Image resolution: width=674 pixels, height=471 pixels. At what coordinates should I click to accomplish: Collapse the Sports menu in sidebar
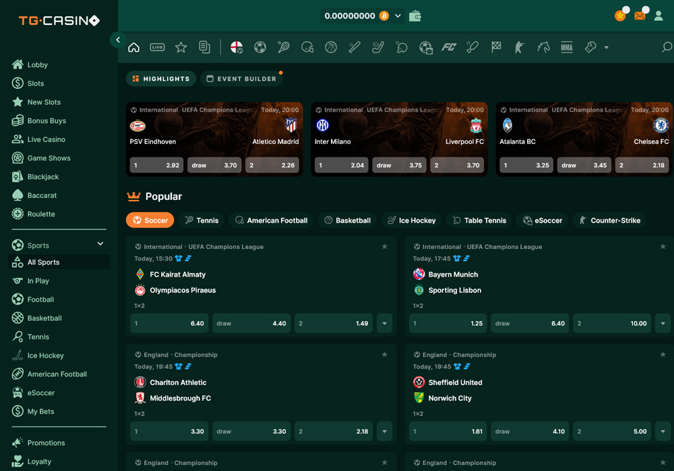click(x=100, y=244)
